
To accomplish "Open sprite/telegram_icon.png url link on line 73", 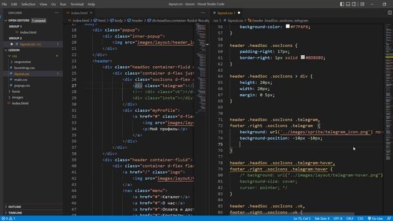I will (325, 132).
